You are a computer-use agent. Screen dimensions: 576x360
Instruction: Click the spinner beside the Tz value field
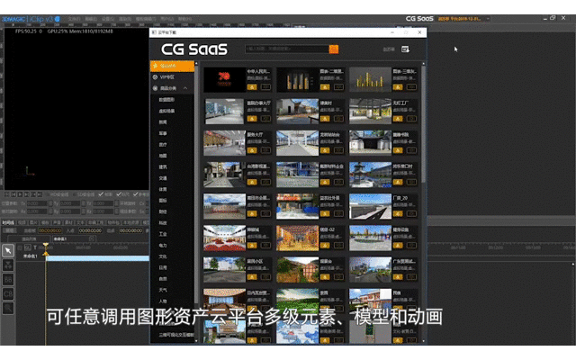(116, 203)
